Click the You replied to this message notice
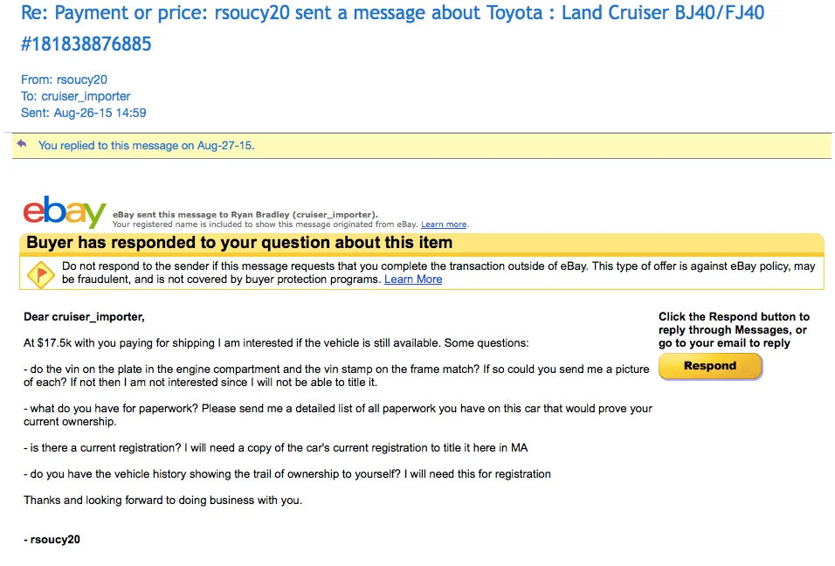835x566 pixels. tap(146, 145)
